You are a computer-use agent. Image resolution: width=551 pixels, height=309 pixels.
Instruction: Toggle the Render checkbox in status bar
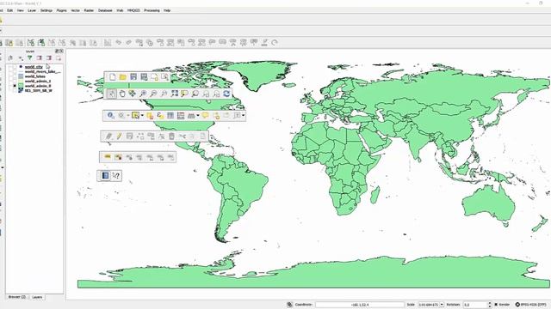click(x=496, y=305)
